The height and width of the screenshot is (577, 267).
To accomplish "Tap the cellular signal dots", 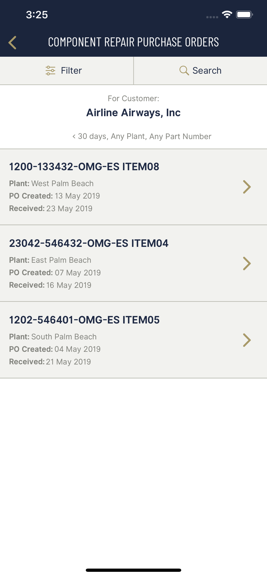I will [212, 17].
